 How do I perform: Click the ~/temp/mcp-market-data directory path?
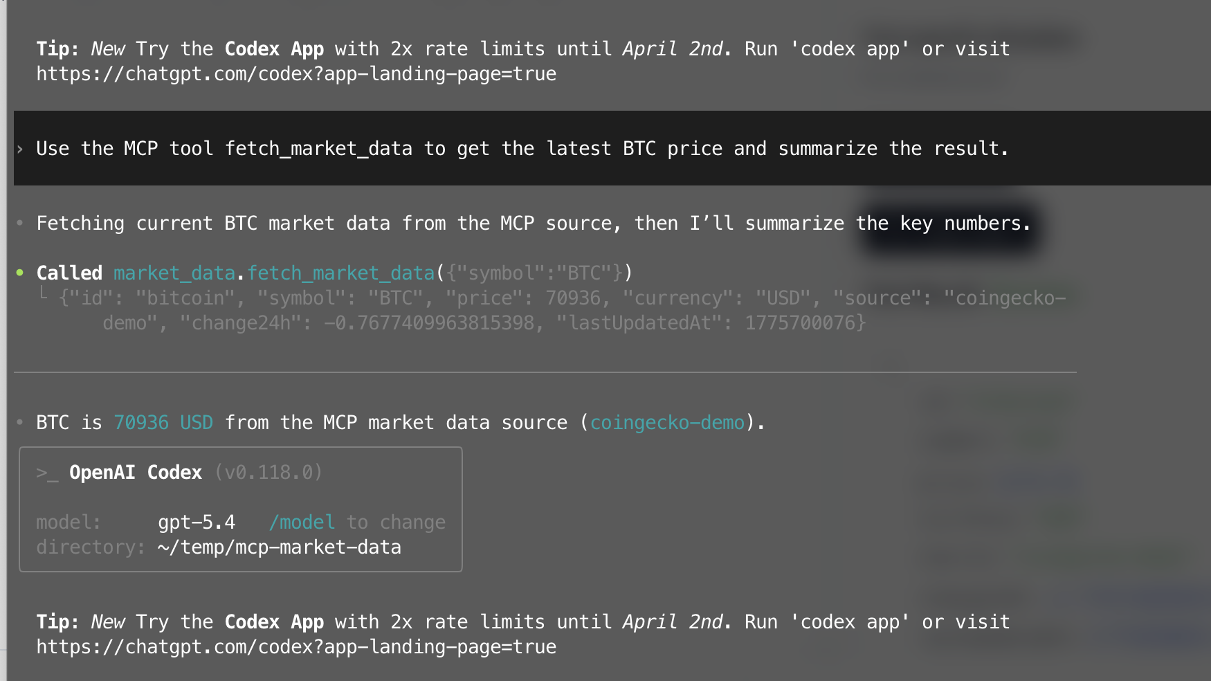(280, 547)
